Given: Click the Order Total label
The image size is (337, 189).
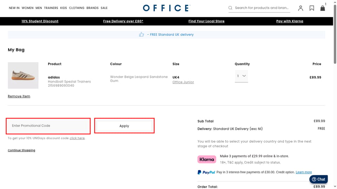Looking at the screenshot, I should (207, 187).
